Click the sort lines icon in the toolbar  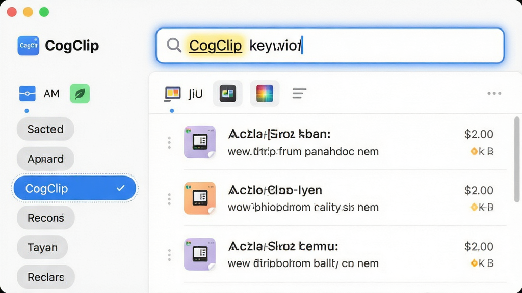pos(299,94)
